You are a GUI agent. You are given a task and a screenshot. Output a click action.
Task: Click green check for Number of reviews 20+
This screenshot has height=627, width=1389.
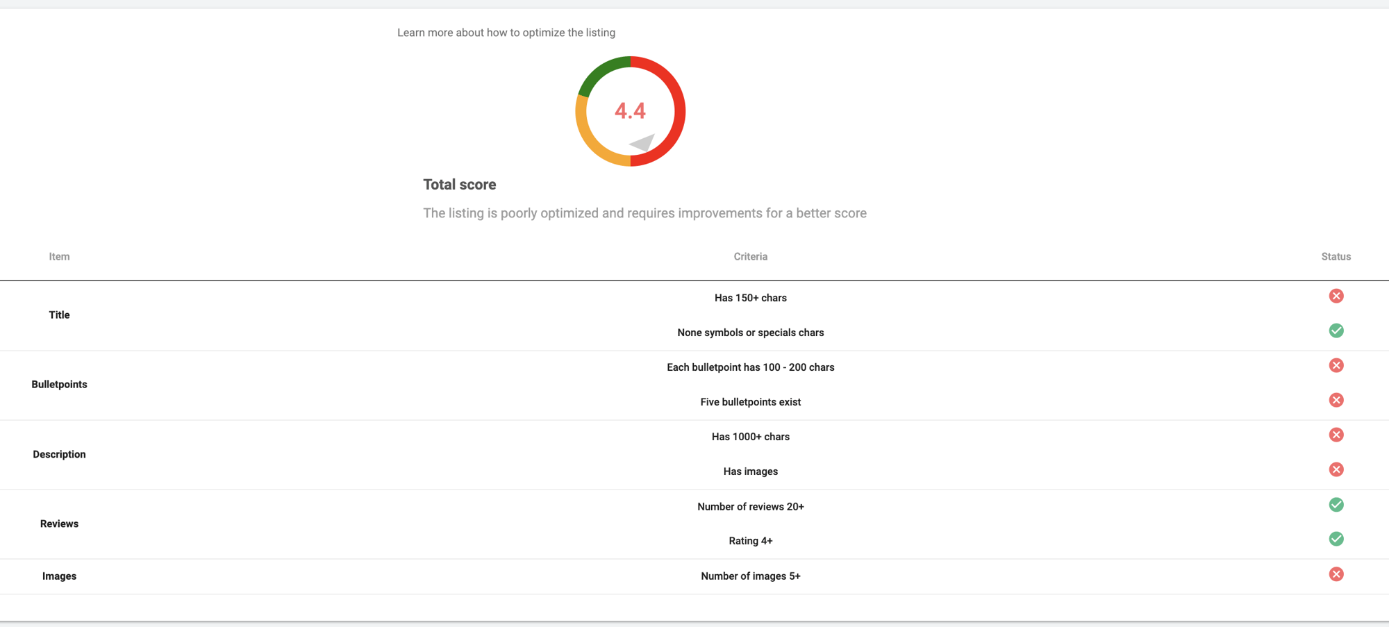click(x=1336, y=505)
